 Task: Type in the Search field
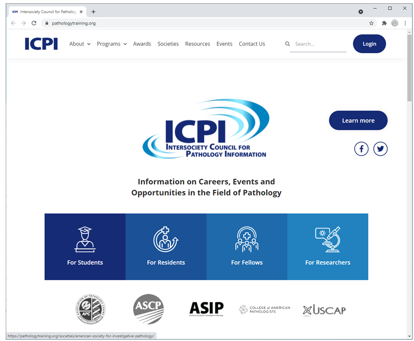pyautogui.click(x=318, y=44)
